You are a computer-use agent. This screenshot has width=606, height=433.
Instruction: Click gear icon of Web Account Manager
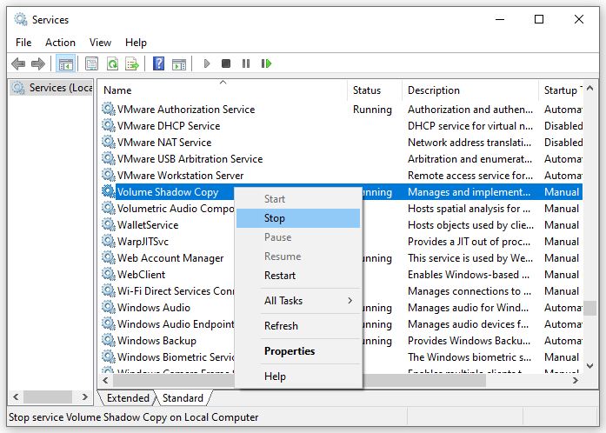tap(109, 258)
